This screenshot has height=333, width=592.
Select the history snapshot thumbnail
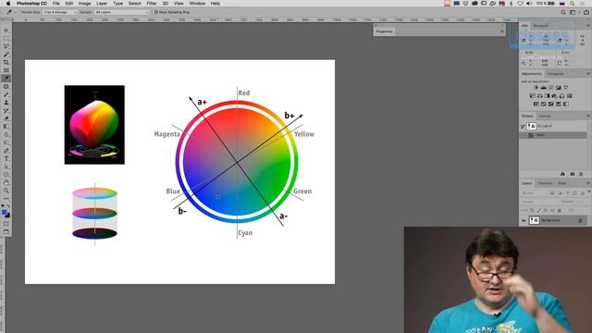pyautogui.click(x=531, y=126)
